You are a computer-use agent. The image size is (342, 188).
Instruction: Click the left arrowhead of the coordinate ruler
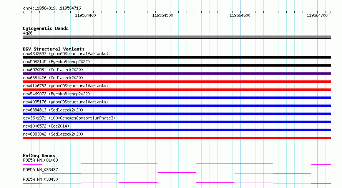pyautogui.click(x=24, y=12)
